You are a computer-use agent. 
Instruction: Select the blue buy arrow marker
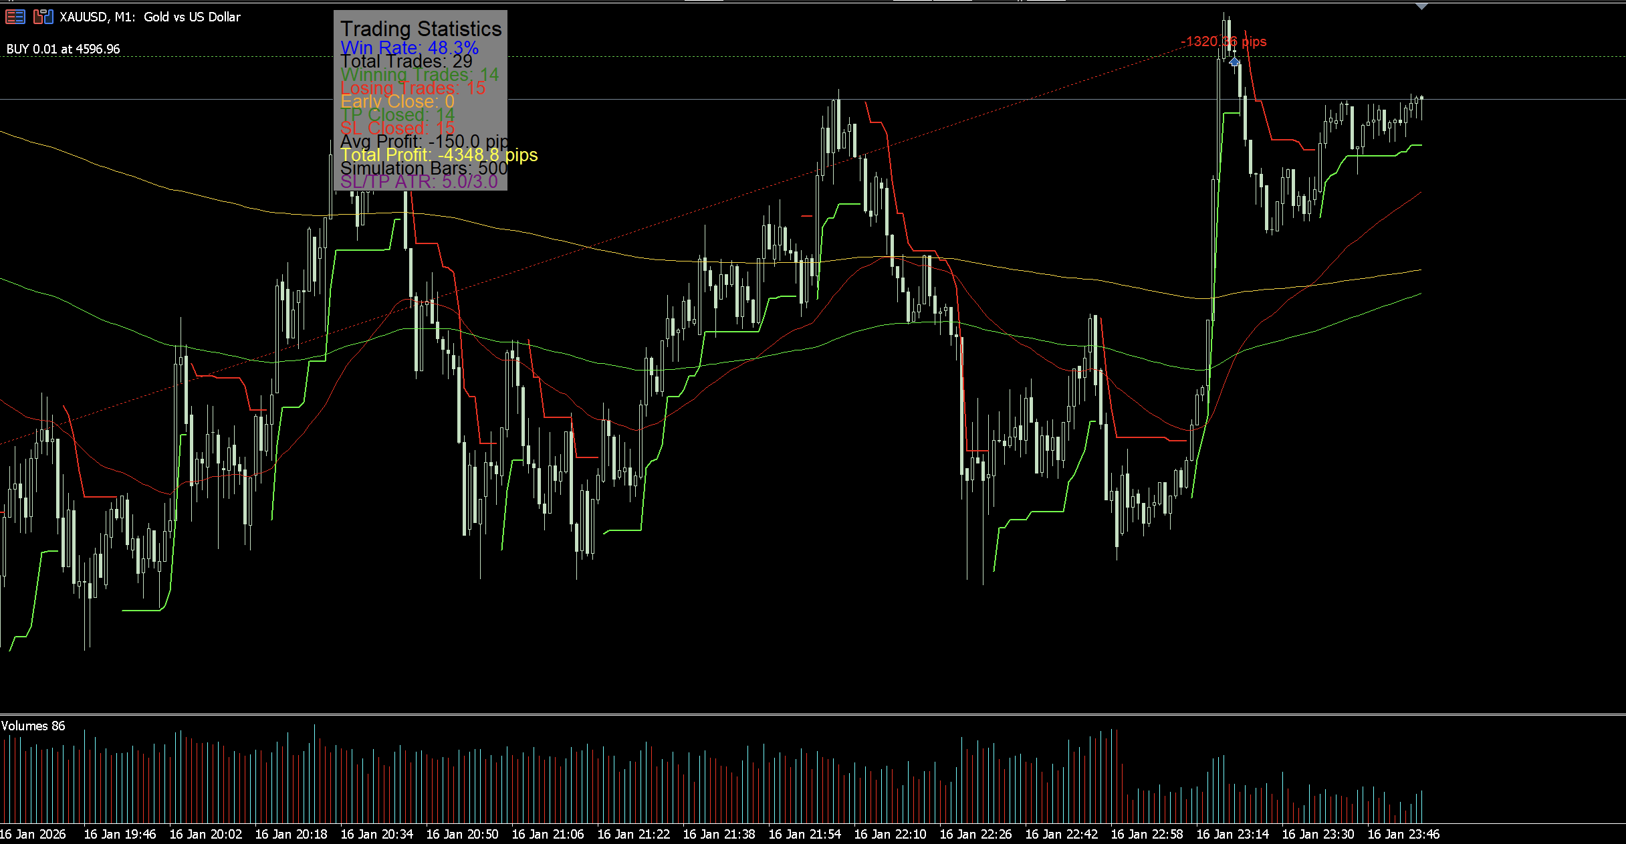(x=1234, y=62)
